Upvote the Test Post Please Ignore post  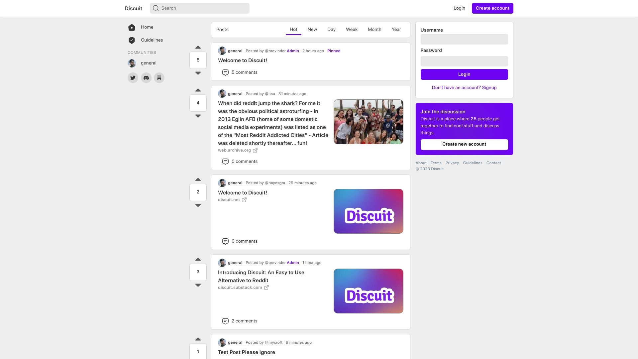[198, 339]
